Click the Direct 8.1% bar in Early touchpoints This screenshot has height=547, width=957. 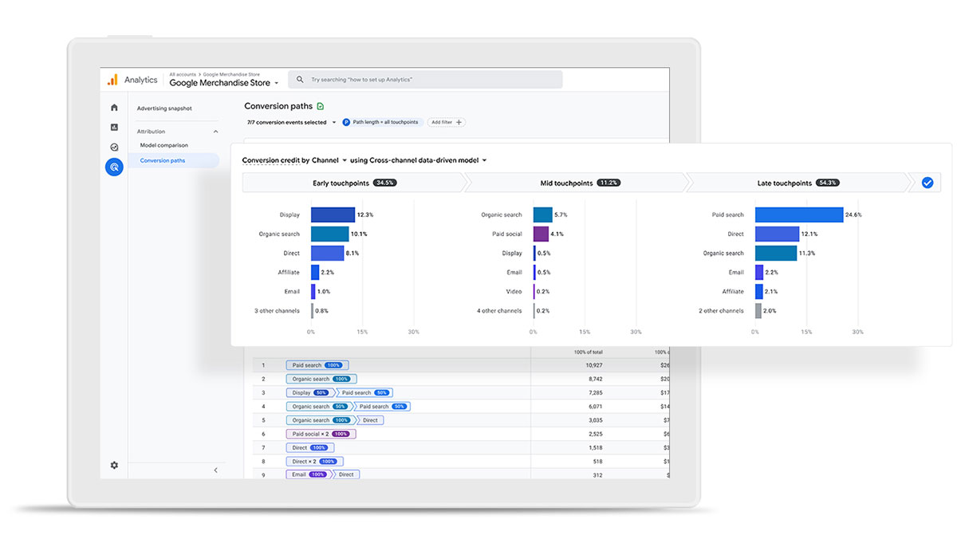tap(327, 253)
